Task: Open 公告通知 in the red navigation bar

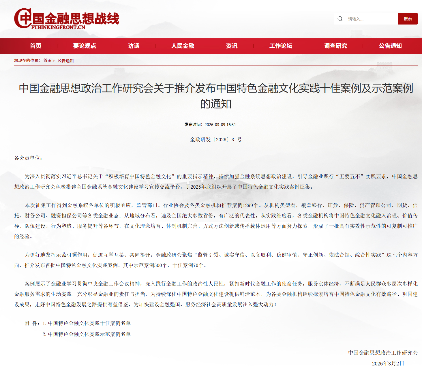Action: pyautogui.click(x=390, y=46)
